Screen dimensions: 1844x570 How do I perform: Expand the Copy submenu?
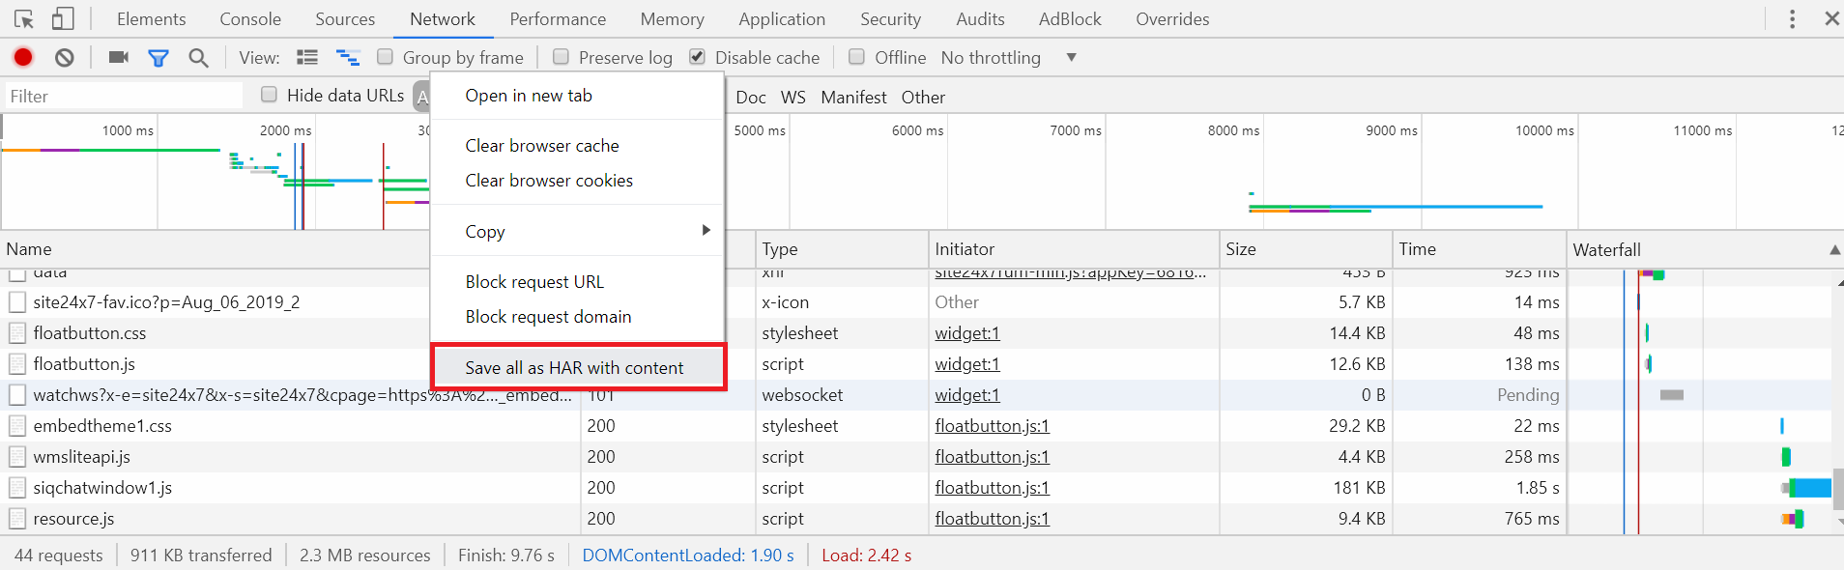click(578, 231)
